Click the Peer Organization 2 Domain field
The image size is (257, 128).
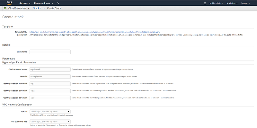[x=50, y=91]
